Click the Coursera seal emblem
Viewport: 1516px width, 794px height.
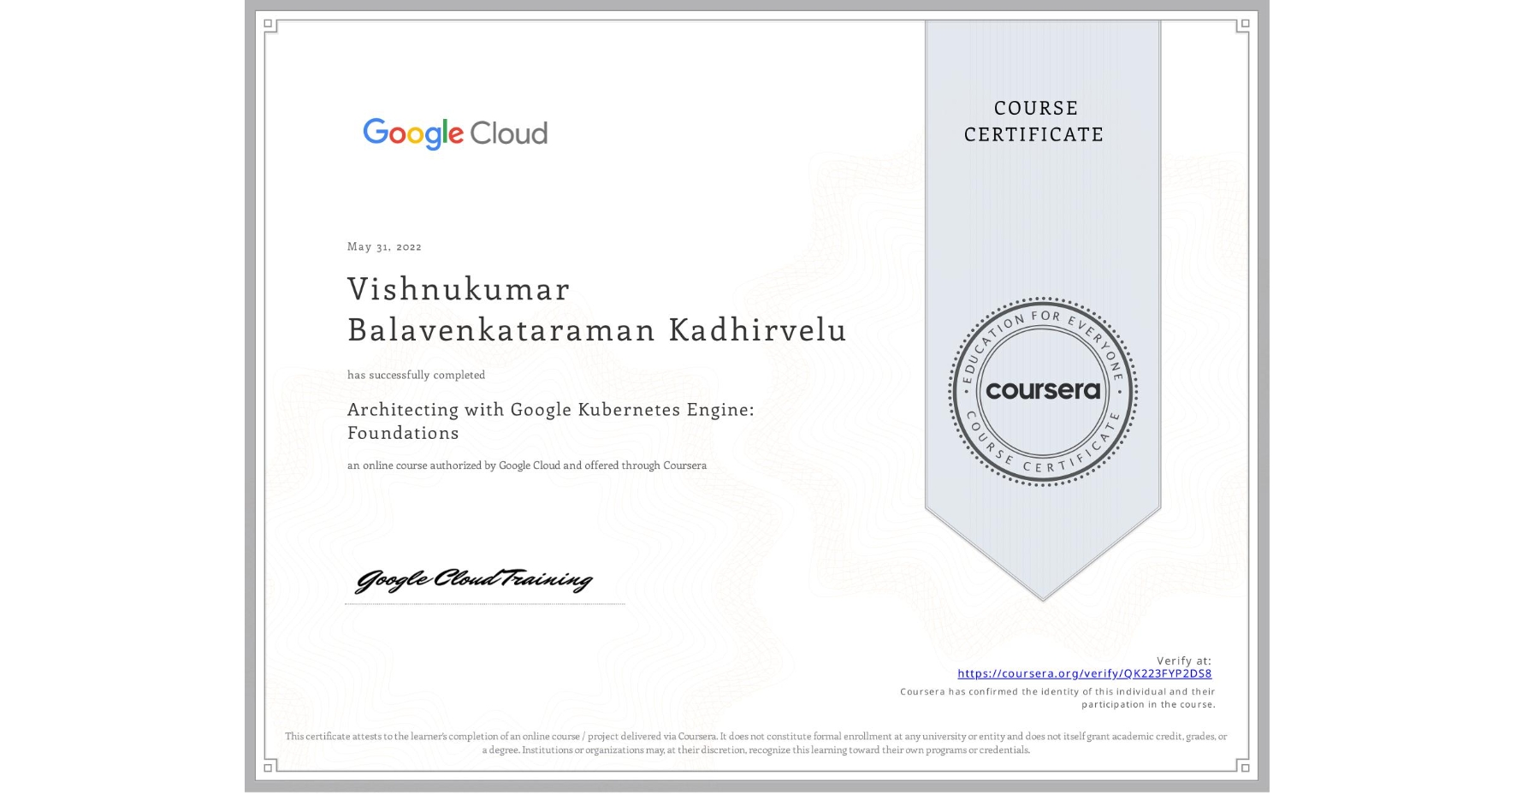click(x=1042, y=392)
